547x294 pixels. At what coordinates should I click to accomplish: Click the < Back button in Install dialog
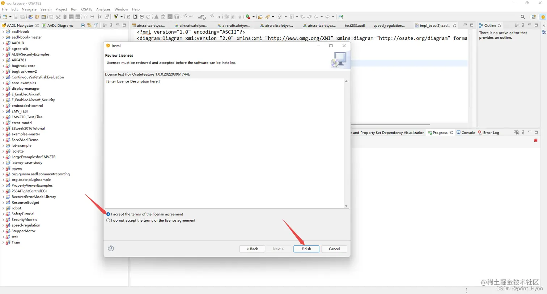click(252, 249)
